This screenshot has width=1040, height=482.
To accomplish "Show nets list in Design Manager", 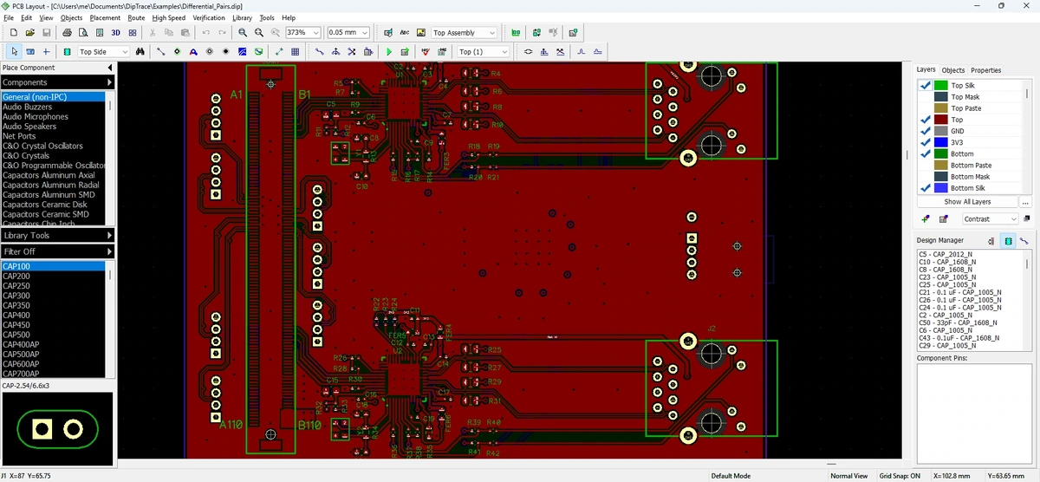I will click(x=1024, y=241).
